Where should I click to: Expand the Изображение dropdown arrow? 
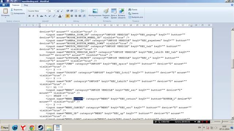pos(95,17)
